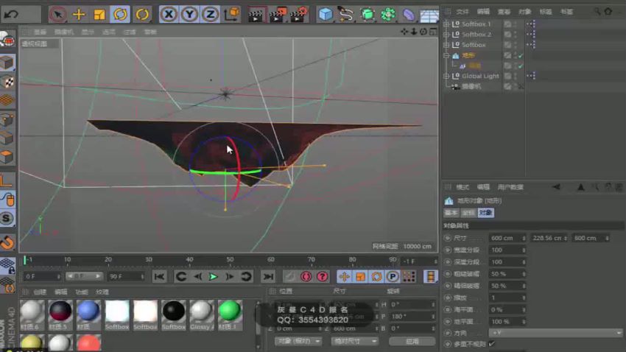The height and width of the screenshot is (352, 626).
Task: Click the Render View clapperboard icon
Action: (256, 15)
